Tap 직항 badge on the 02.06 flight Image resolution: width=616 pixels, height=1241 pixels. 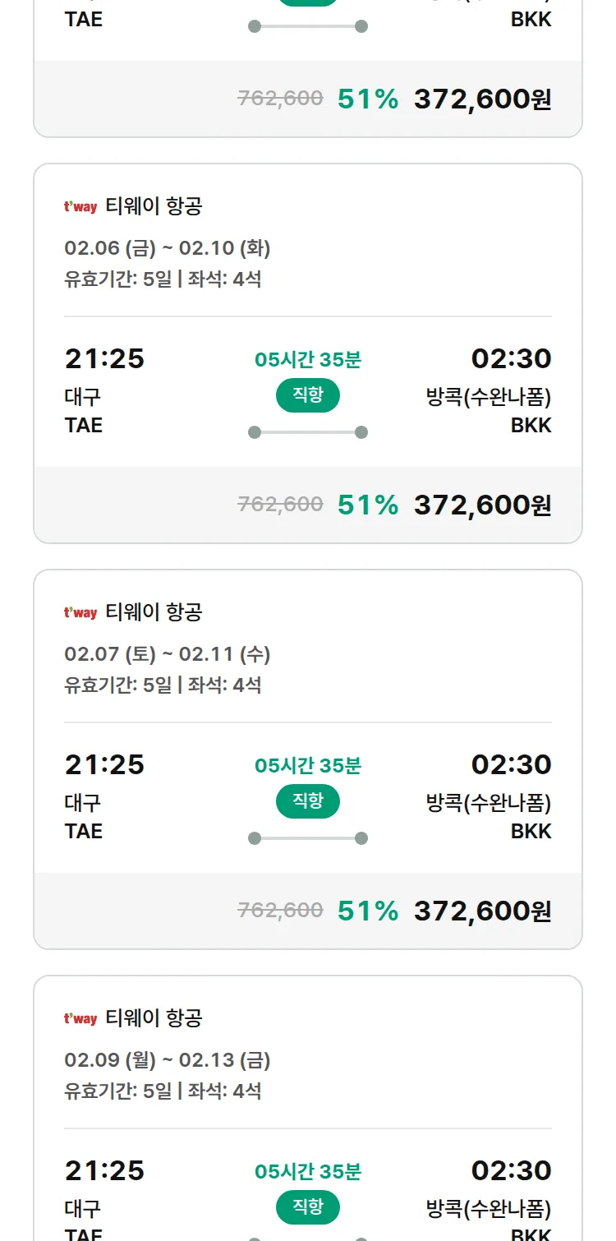308,395
